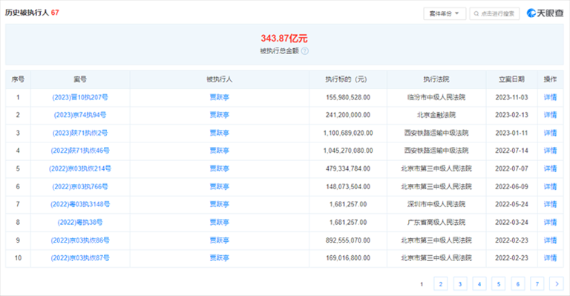Open case link (2023)陕71执恢2号
Viewport: 570px width, 296px height.
coord(80,133)
